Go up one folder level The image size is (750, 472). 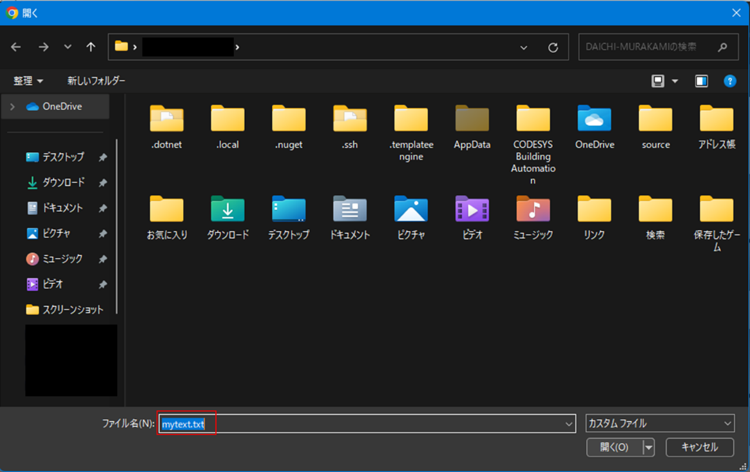(x=90, y=47)
